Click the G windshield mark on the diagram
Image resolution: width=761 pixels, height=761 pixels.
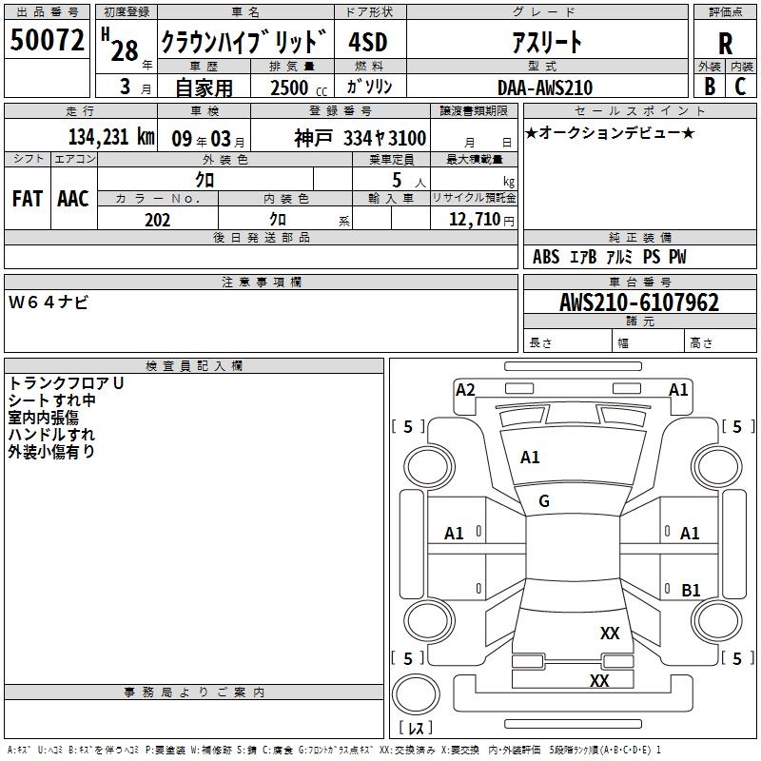pyautogui.click(x=544, y=501)
